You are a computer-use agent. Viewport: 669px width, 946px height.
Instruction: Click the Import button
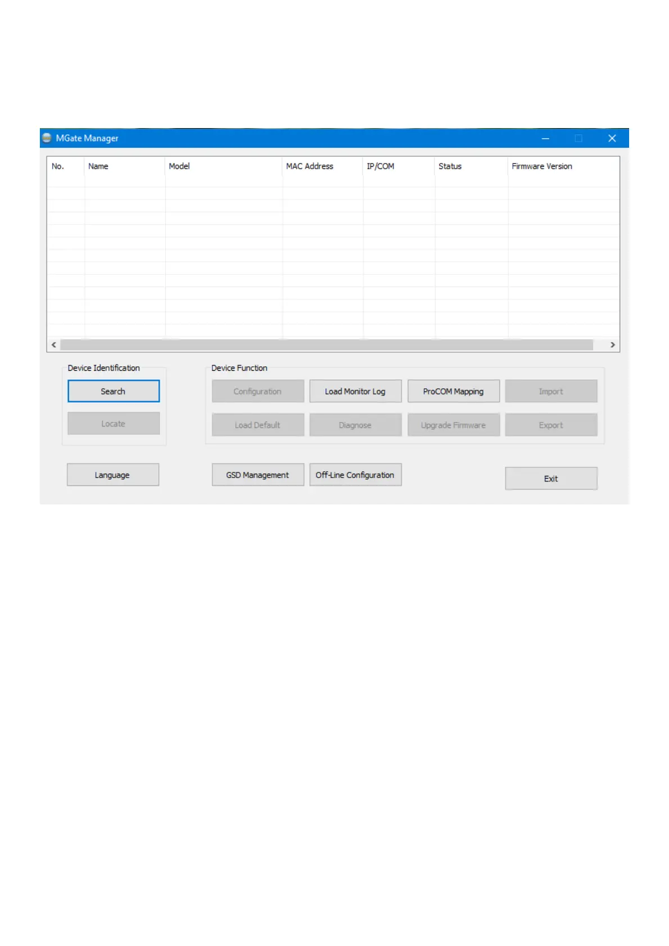coord(550,392)
